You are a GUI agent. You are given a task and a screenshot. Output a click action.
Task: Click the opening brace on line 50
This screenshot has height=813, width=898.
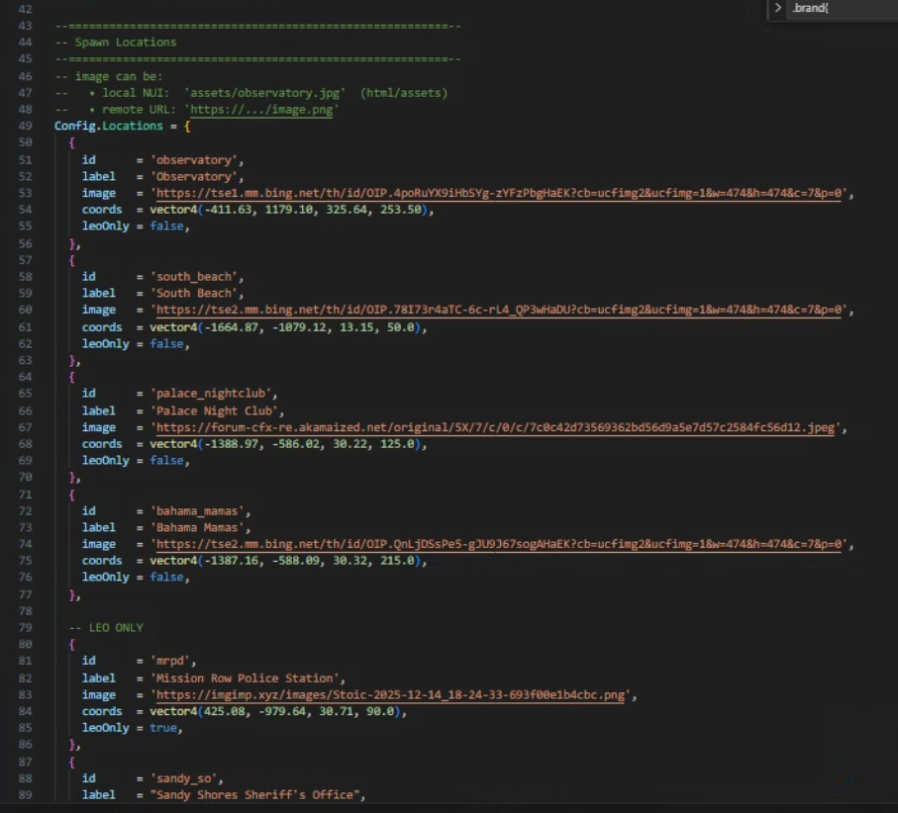71,142
